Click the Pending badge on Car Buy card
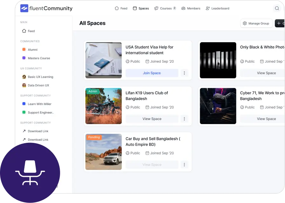 [94, 137]
